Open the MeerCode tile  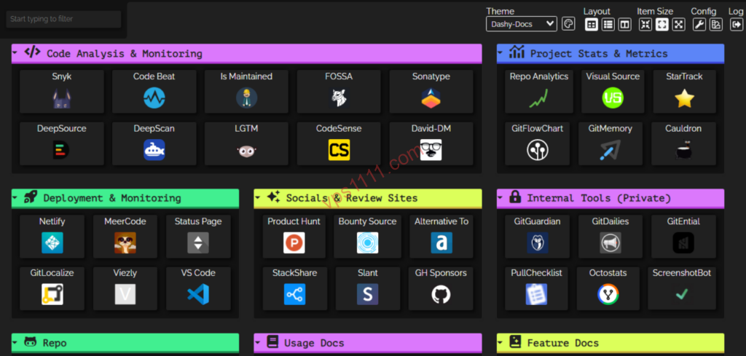(x=125, y=236)
